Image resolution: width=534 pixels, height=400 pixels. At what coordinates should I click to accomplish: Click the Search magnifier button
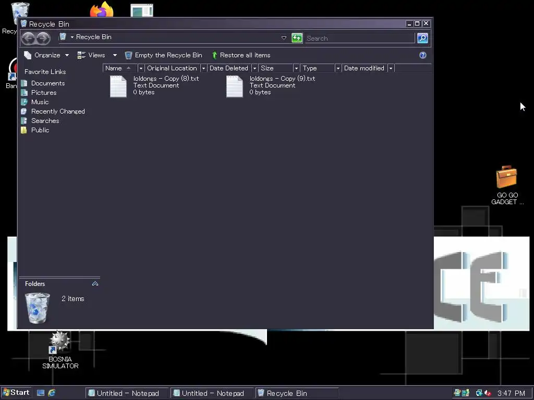tap(422, 37)
